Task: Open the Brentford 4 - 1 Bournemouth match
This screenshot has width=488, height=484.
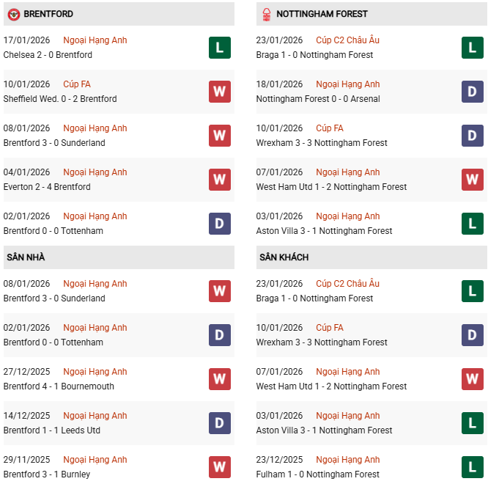Action: [x=59, y=386]
